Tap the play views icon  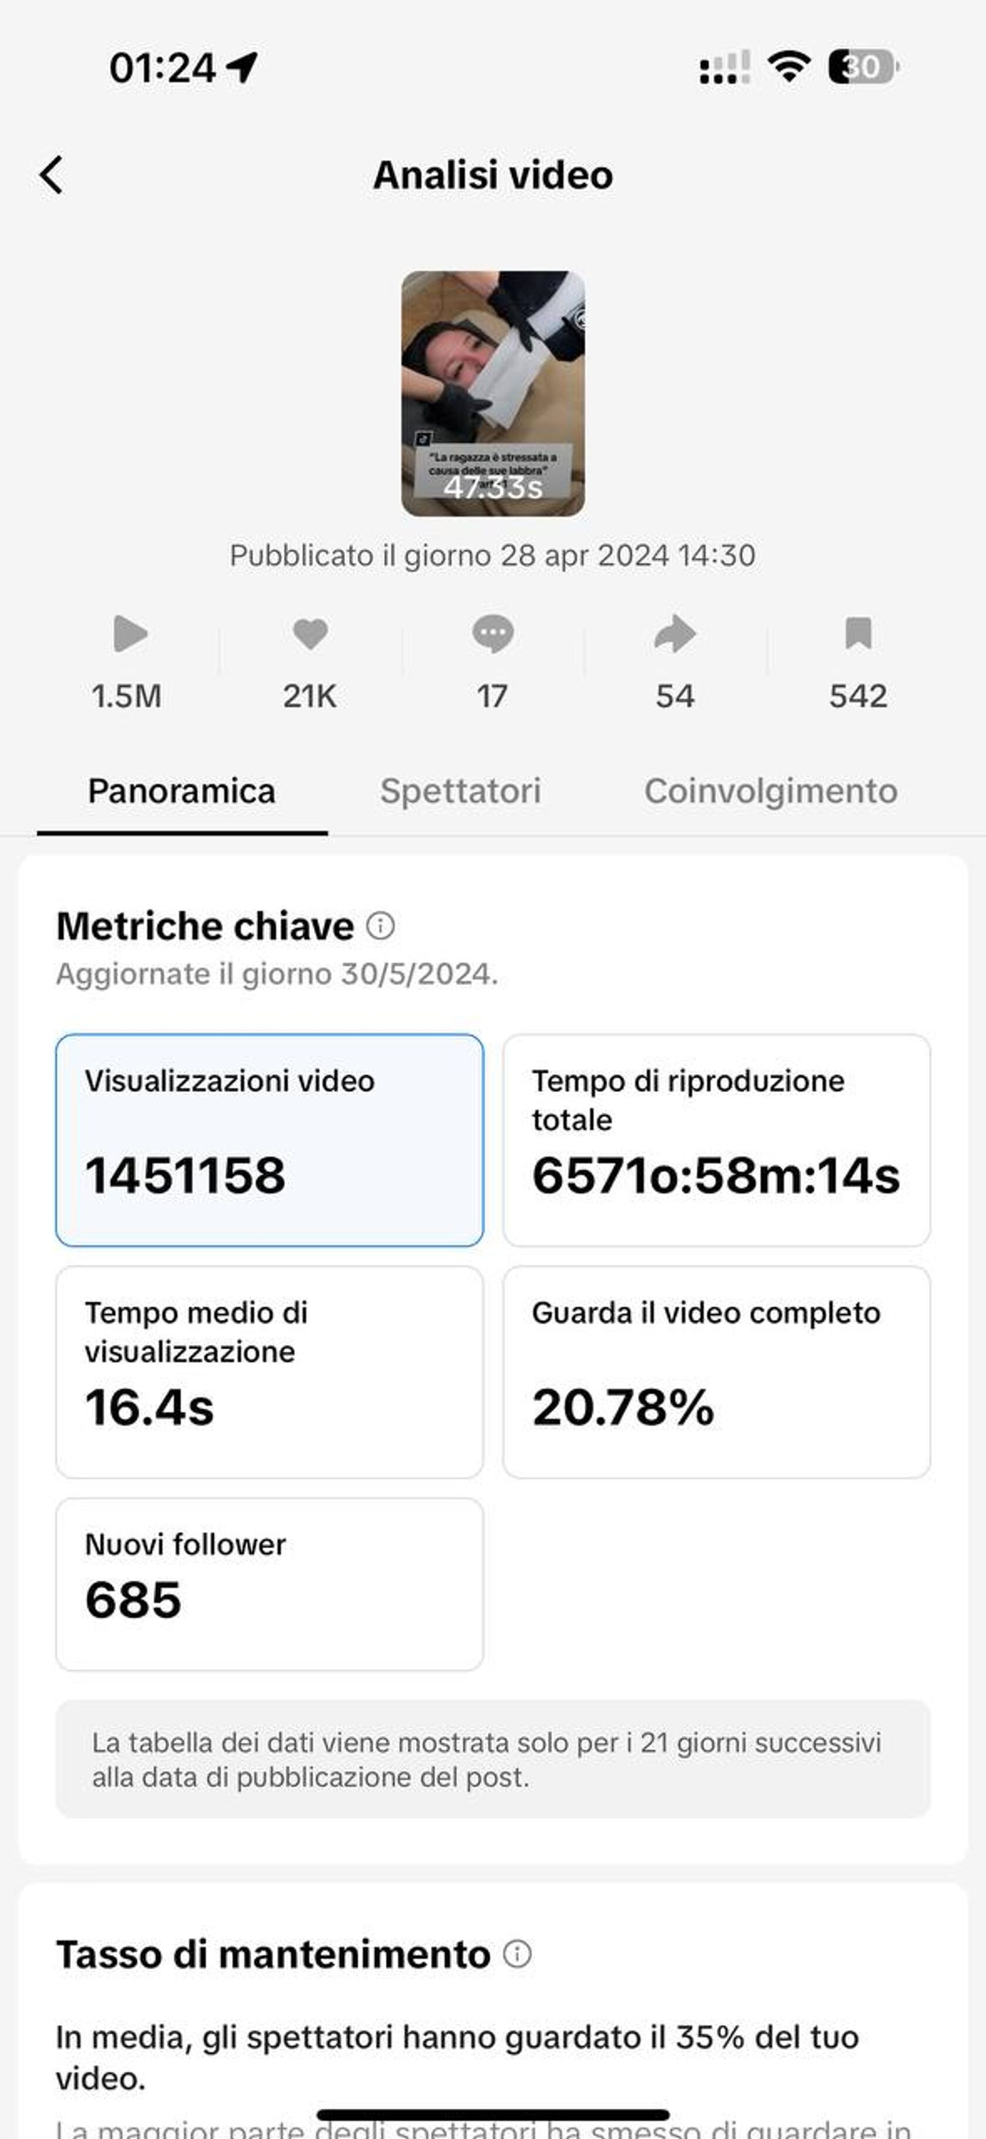click(130, 635)
